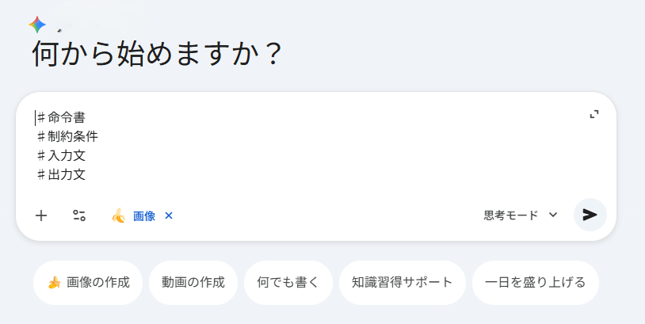Send the prompt with the arrow icon
Screen dimensions: 645x324
coord(590,215)
